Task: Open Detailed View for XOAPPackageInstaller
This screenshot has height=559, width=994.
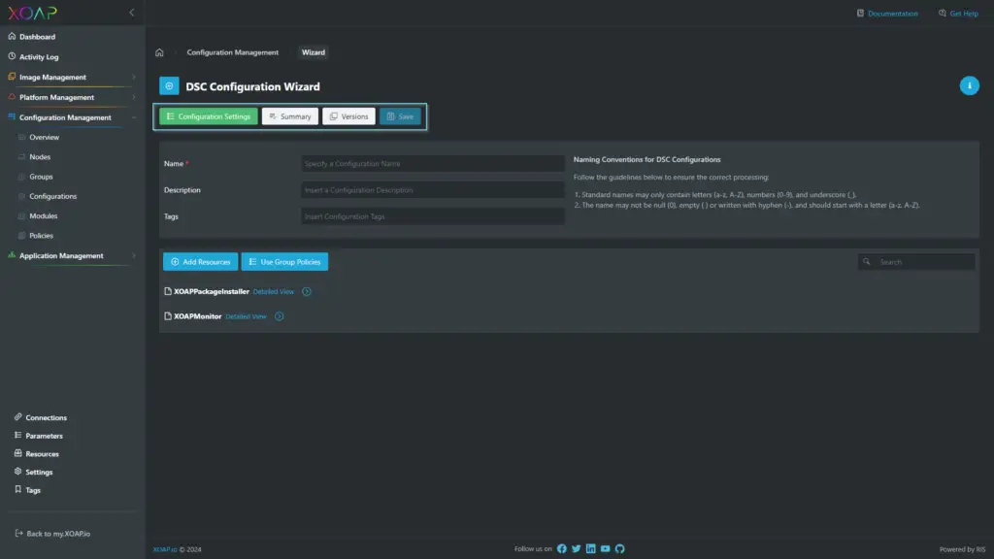Action: pos(273,291)
